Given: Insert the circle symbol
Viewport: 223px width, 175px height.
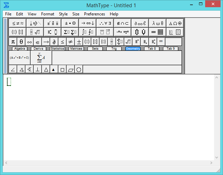Looking at the screenshot, I should [79, 70].
